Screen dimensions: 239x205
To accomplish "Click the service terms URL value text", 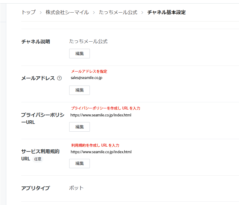I will tap(101, 152).
